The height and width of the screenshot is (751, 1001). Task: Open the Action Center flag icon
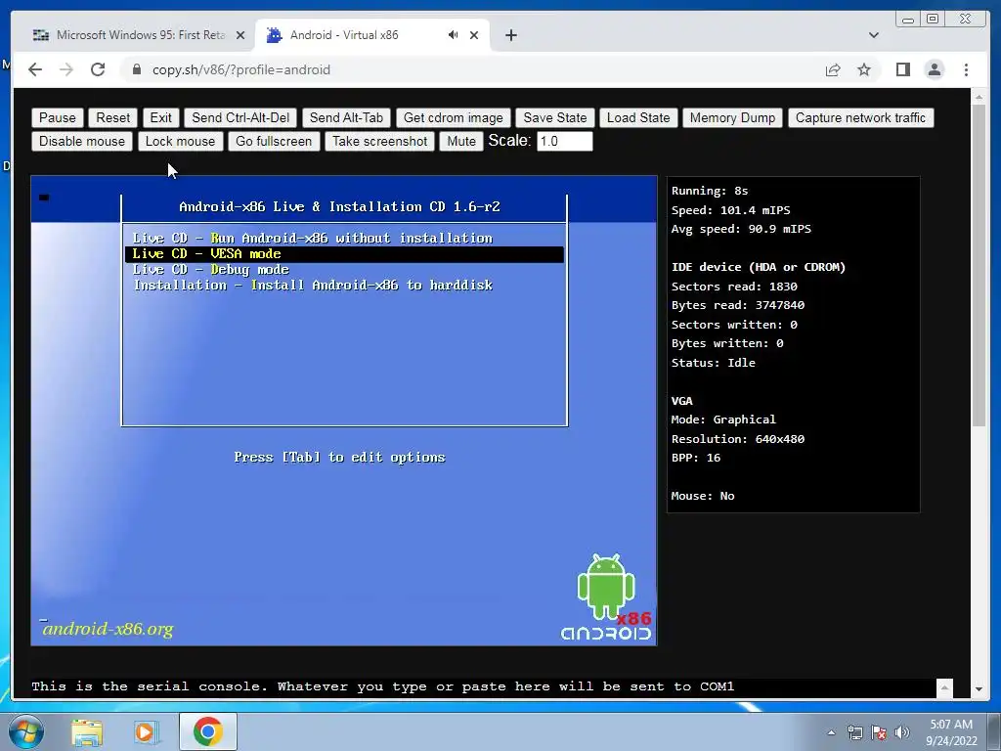[879, 732]
